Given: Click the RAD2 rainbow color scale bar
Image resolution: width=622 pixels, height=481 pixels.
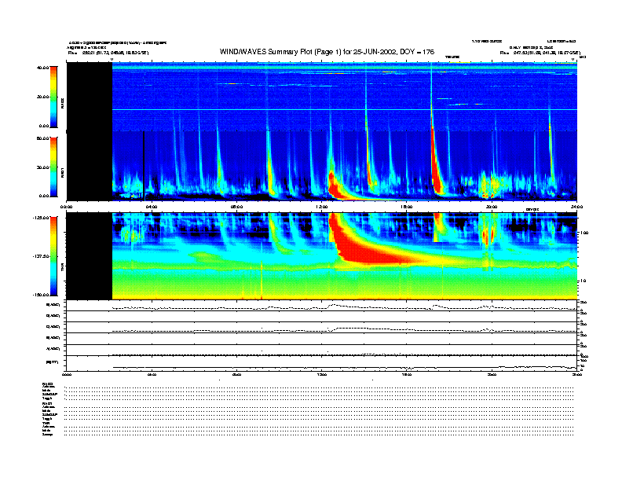Looking at the screenshot, I should (53, 97).
